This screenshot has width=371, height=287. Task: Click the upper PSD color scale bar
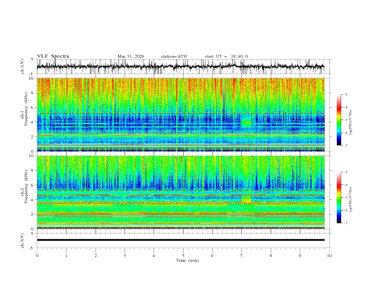(339, 120)
